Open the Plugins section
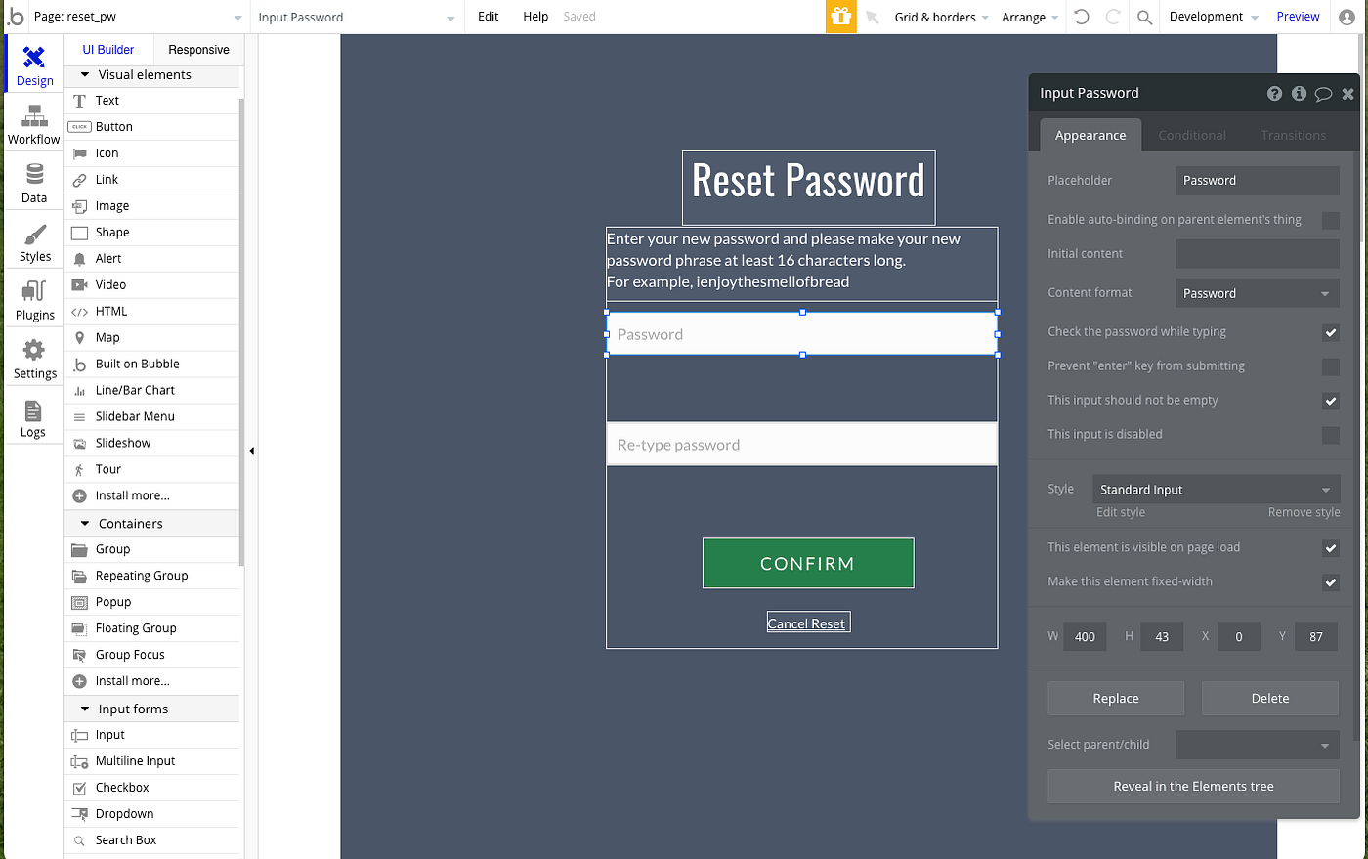This screenshot has height=859, width=1368. [x=34, y=300]
